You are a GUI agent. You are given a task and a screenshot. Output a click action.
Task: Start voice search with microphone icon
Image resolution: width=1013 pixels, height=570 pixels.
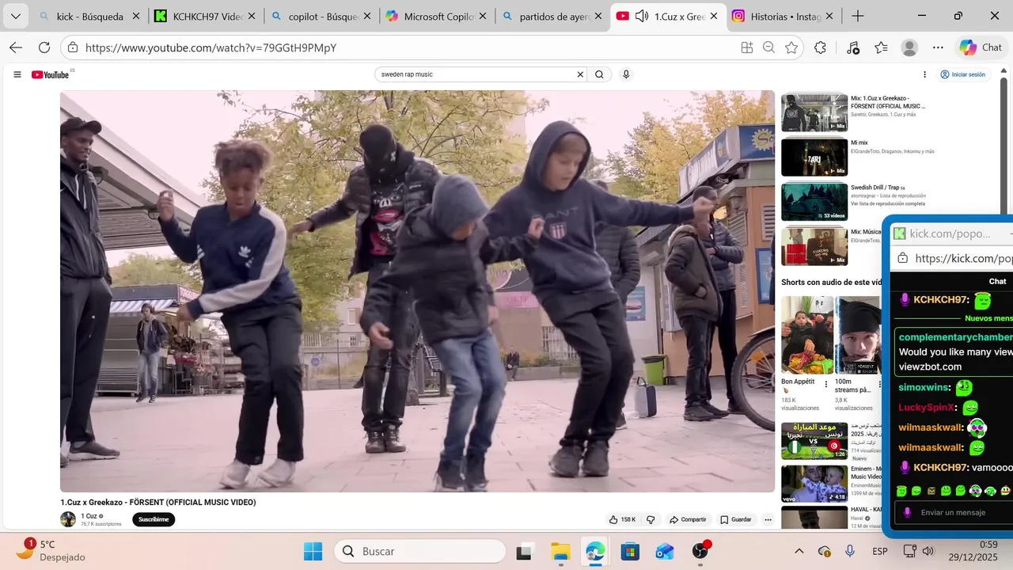coord(626,74)
